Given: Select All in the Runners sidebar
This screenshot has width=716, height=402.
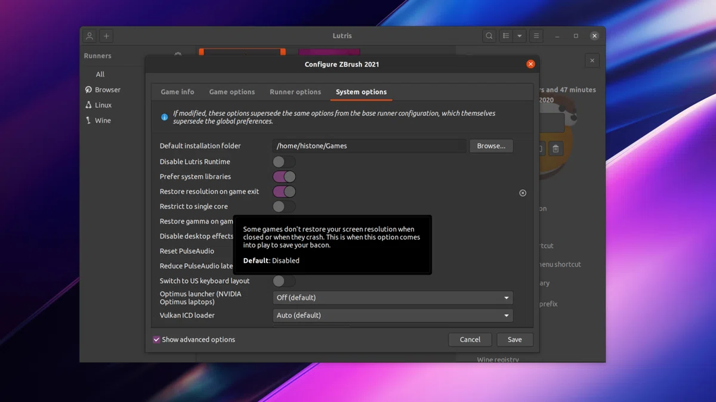Looking at the screenshot, I should point(100,75).
